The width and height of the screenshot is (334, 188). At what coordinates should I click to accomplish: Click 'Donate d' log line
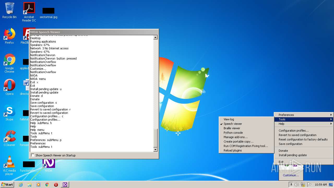coord(36,96)
